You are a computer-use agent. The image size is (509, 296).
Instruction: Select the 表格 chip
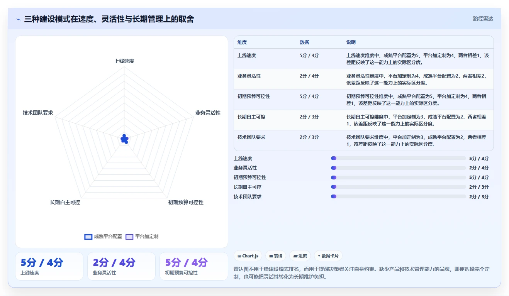276,256
